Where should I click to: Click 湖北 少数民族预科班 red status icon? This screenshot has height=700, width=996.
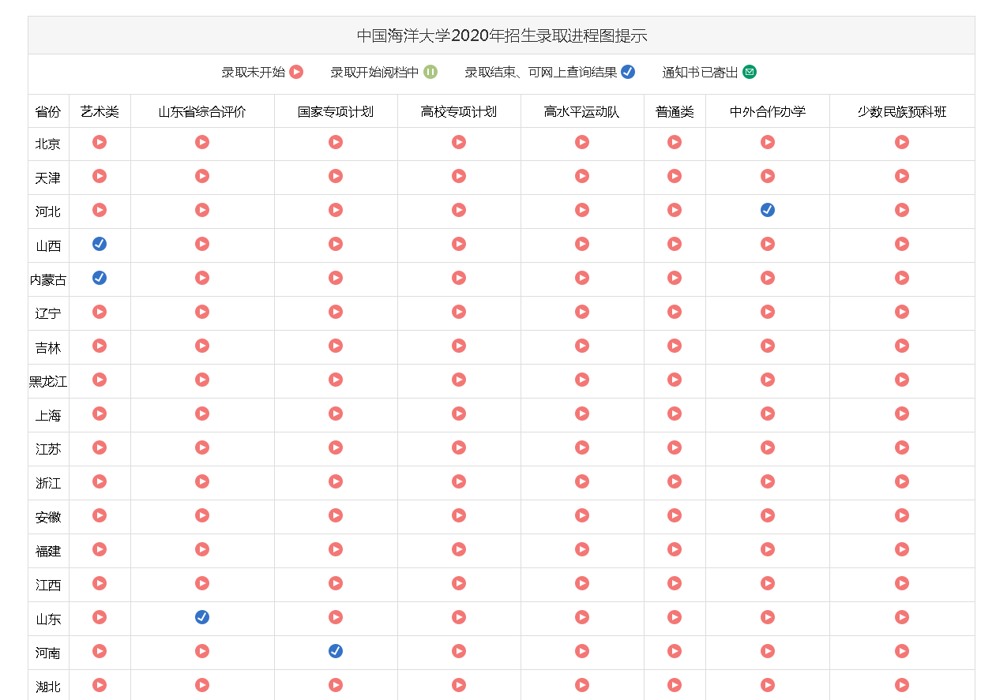pos(902,685)
